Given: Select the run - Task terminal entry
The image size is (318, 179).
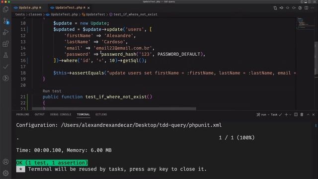Looking at the screenshot, I should pos(269,115).
